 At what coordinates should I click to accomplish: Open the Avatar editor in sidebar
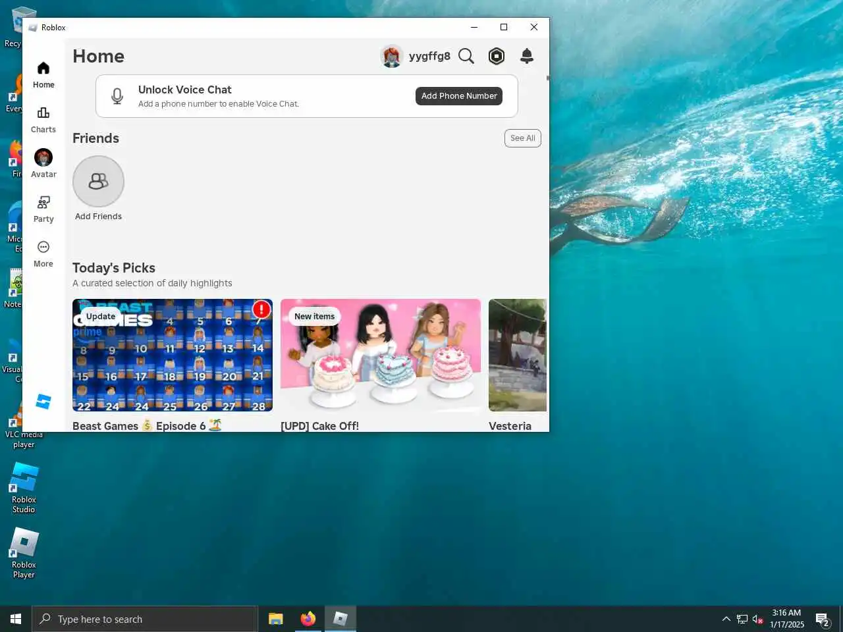click(x=43, y=164)
